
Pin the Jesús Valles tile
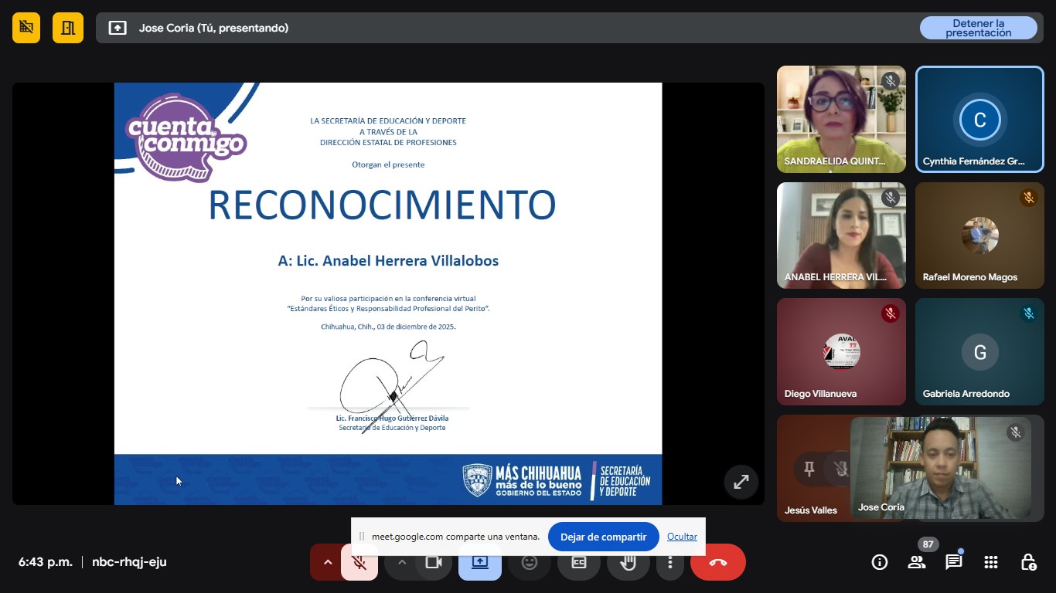(809, 469)
